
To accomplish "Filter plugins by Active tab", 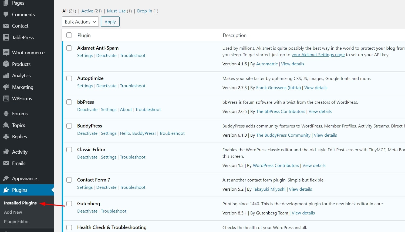I will pyautogui.click(x=87, y=11).
